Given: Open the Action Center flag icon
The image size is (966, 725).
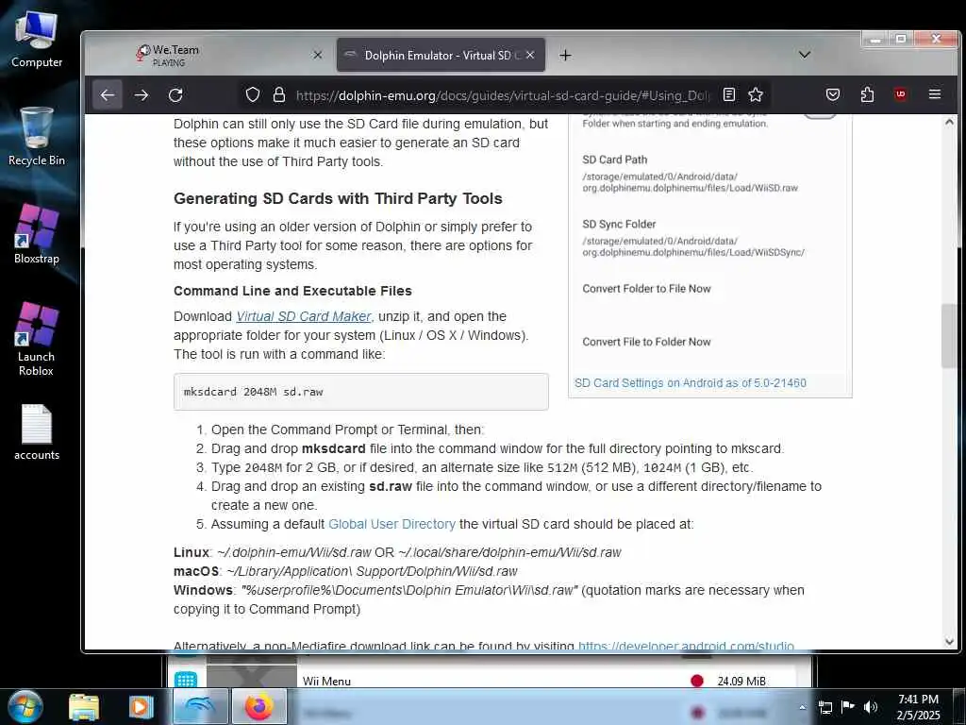Looking at the screenshot, I should [848, 707].
